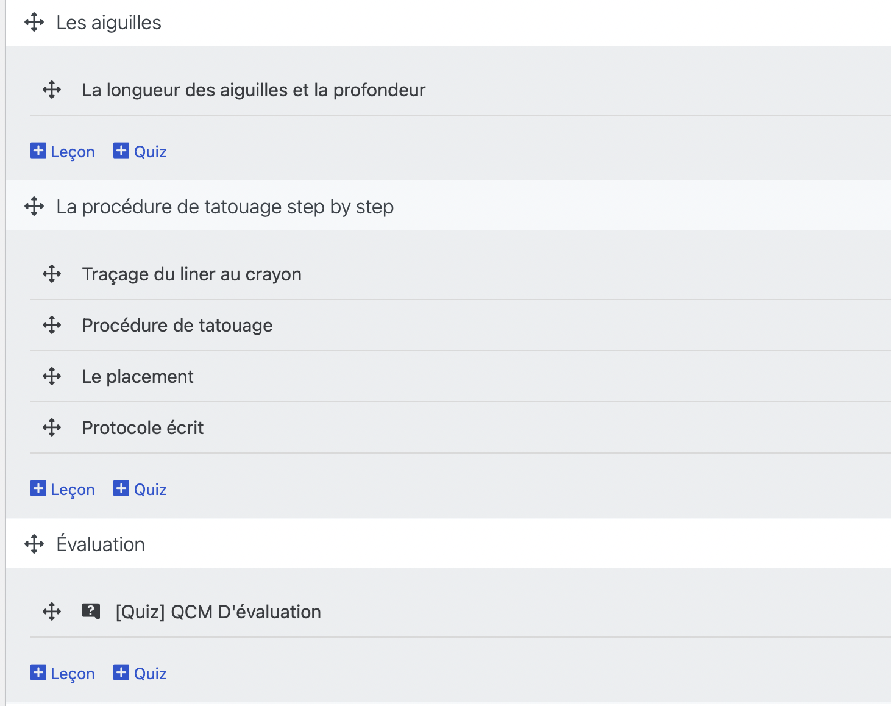Screen dimensions: 891x706
Task: Click move icon for La longueur des aiguilles lesson
Action: point(52,90)
